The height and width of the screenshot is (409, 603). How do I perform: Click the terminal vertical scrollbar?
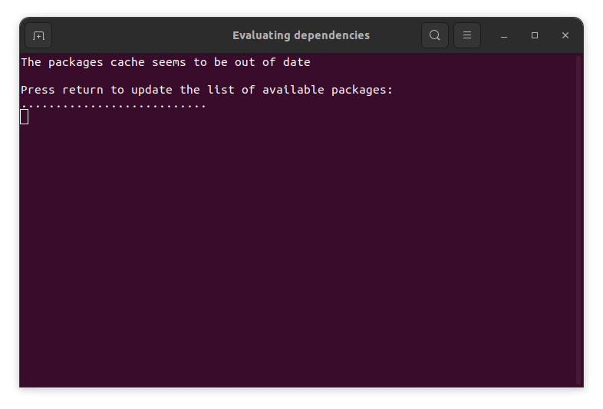point(578,220)
